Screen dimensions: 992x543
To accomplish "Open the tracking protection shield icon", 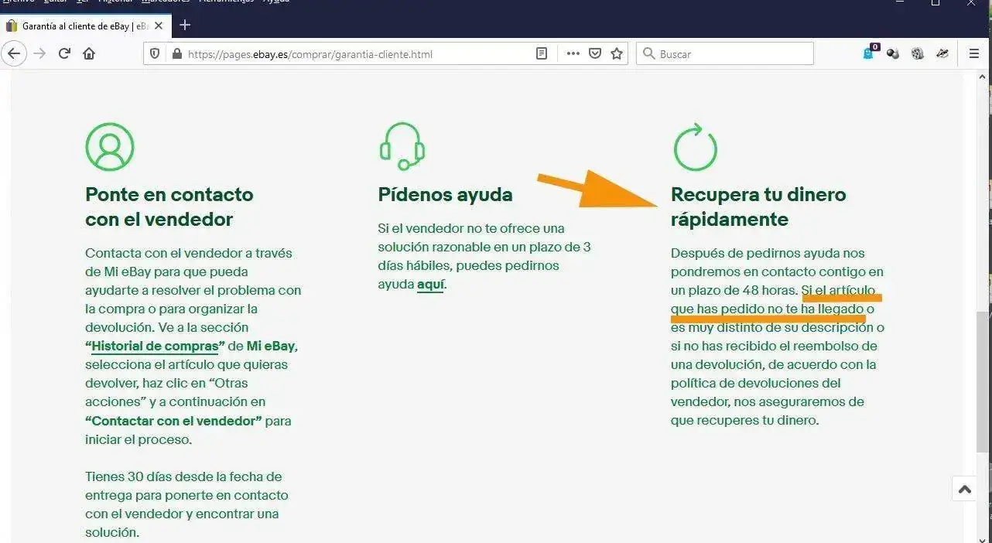I will point(155,54).
